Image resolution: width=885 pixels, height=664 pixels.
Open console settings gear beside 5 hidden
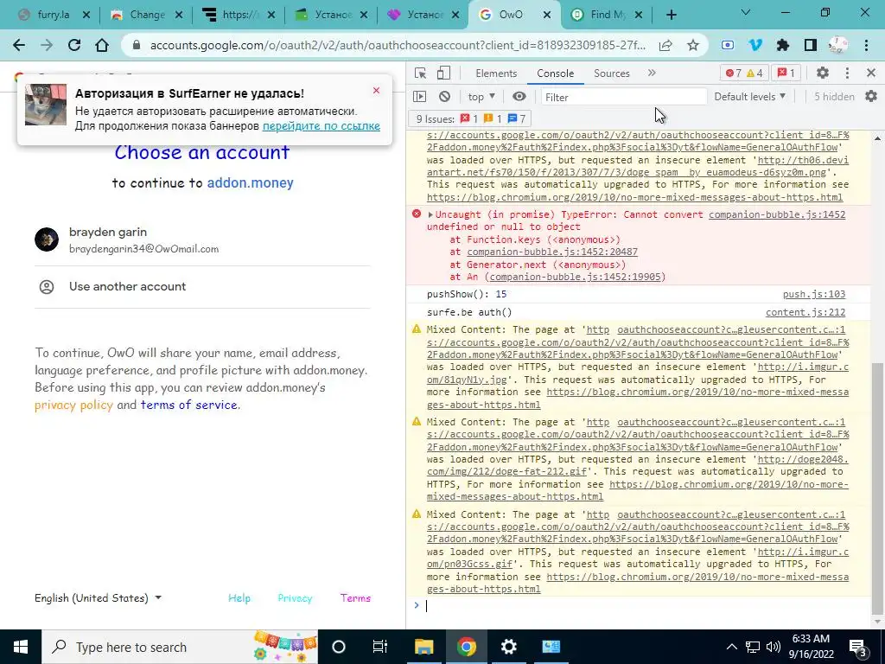[871, 97]
